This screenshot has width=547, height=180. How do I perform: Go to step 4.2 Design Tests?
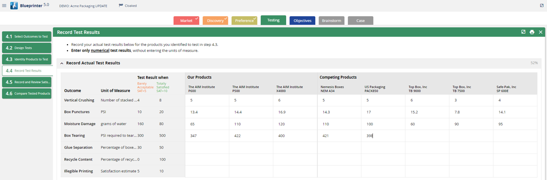27,48
